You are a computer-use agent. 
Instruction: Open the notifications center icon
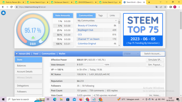click(178, 99)
